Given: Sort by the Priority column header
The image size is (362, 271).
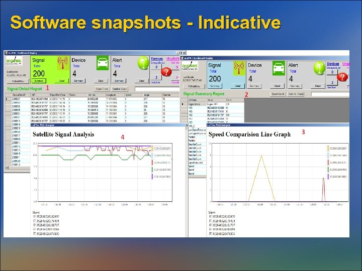Looking at the screenshot, I should [x=77, y=95].
